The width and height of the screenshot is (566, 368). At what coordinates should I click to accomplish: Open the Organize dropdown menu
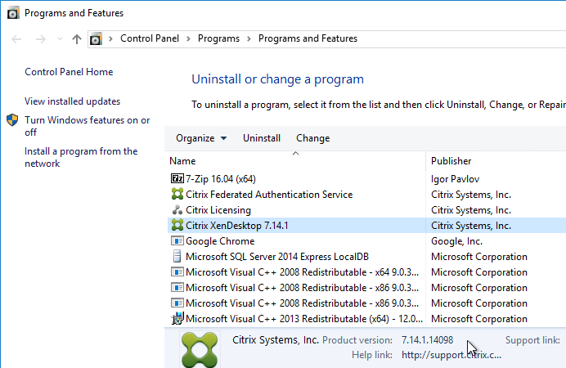point(201,138)
